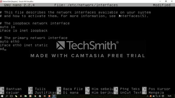Open network status tray icon

(157, 96)
